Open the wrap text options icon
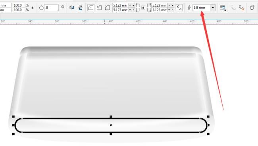 [223, 8]
